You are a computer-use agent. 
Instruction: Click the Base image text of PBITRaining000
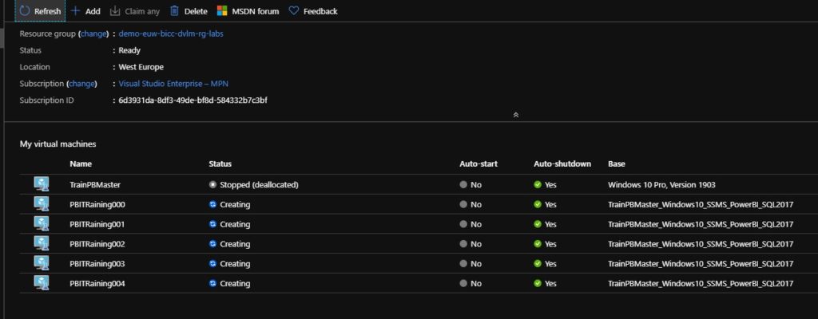click(701, 204)
